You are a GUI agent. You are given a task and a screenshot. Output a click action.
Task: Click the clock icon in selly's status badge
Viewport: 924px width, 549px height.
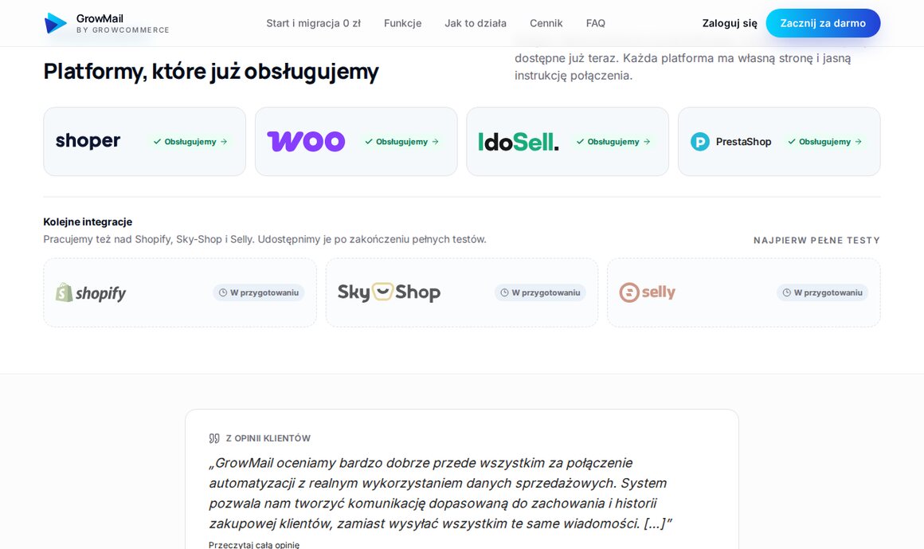787,292
